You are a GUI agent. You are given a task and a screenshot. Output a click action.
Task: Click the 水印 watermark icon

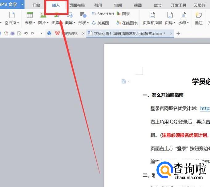pyautogui.click(x=183, y=15)
